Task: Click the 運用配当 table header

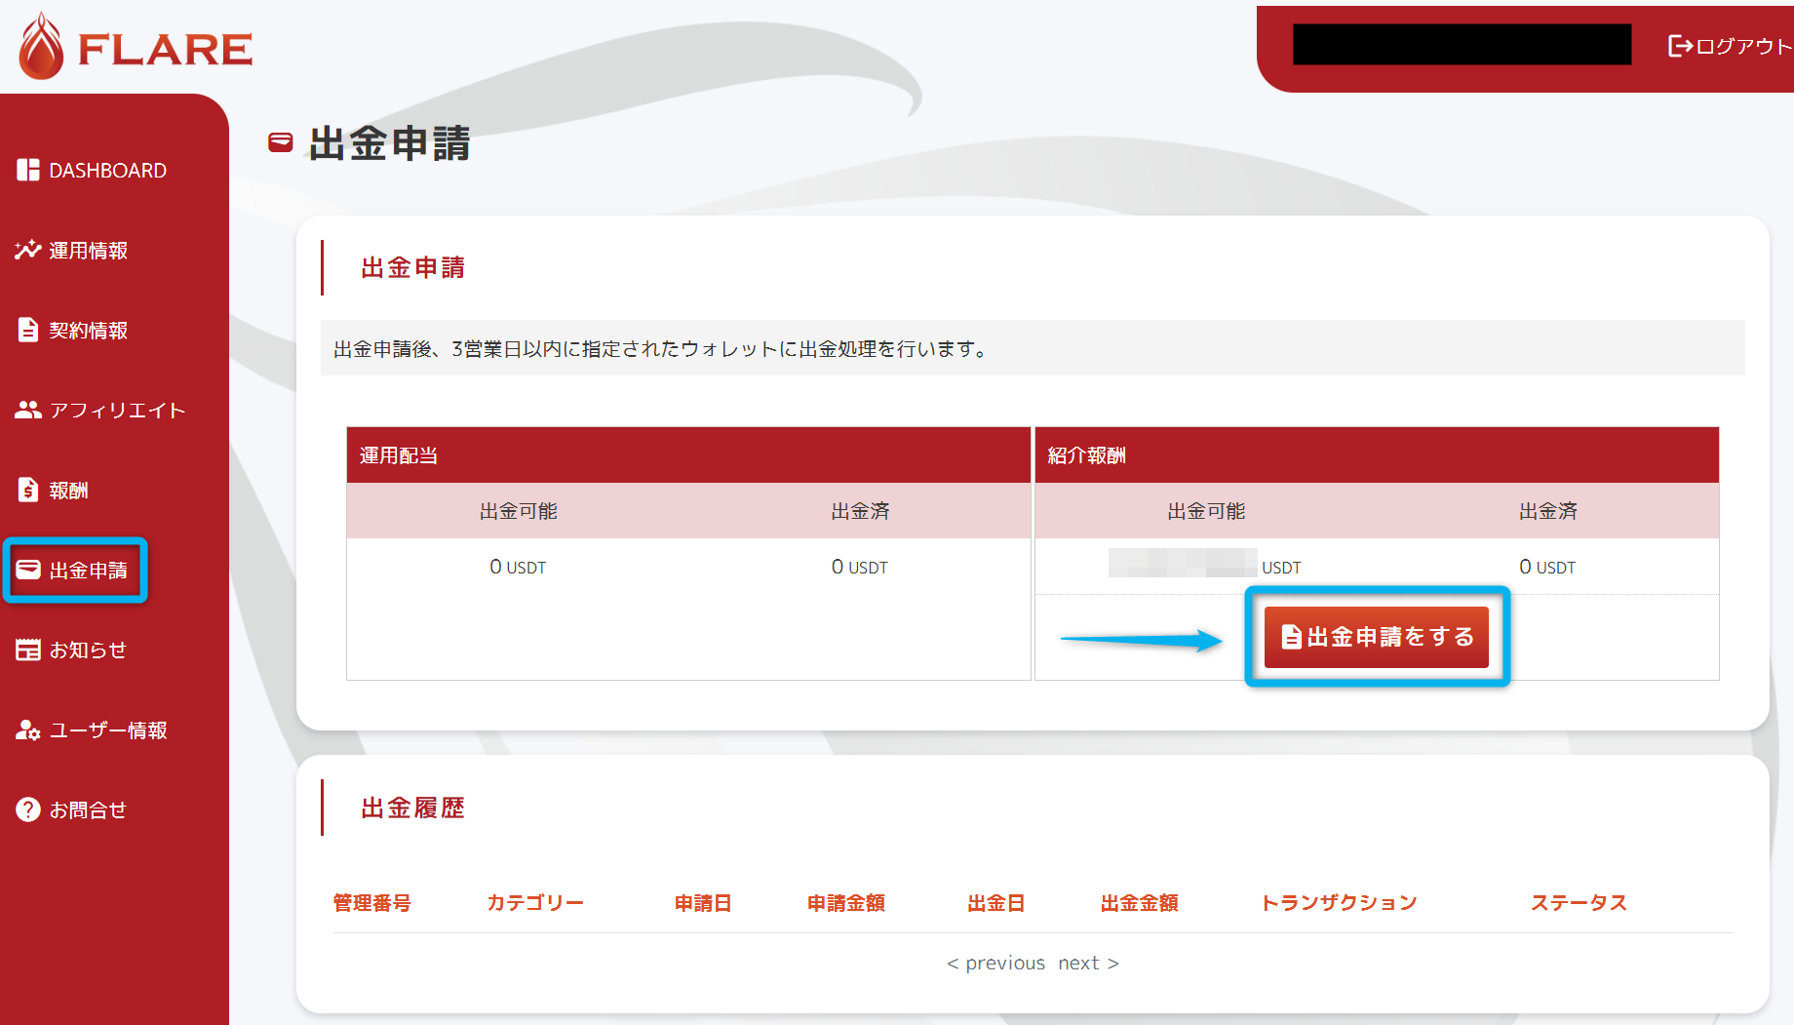Action: (x=688, y=454)
